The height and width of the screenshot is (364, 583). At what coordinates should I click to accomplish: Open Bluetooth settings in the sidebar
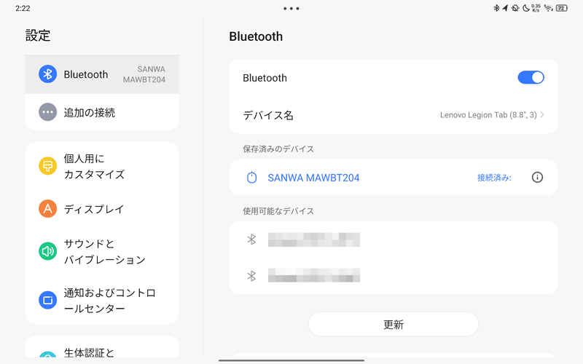coord(102,74)
